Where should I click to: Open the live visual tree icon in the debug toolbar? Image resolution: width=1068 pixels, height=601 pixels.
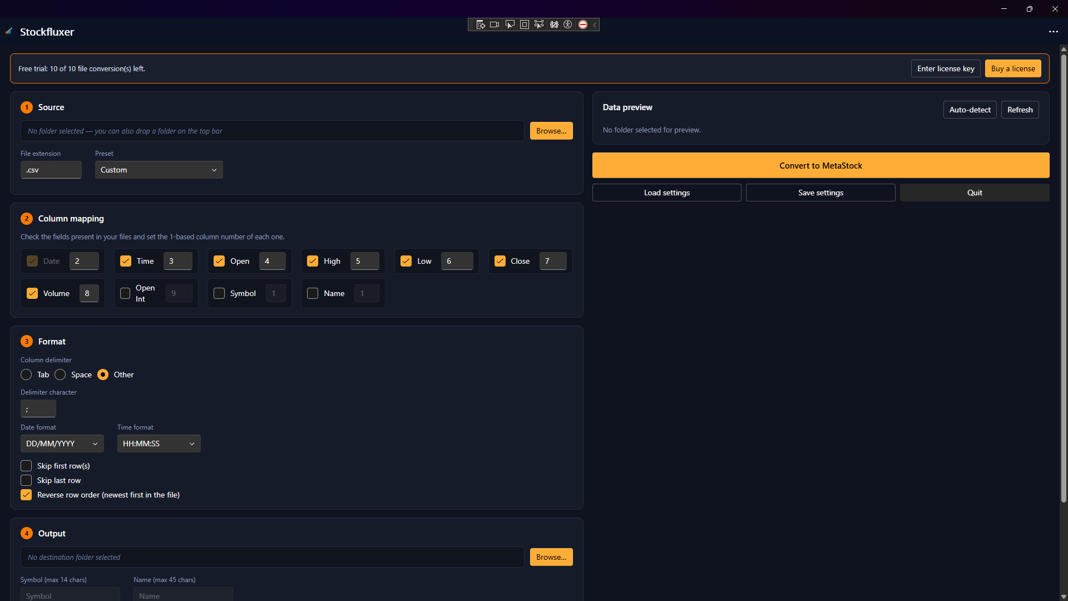pyautogui.click(x=481, y=24)
